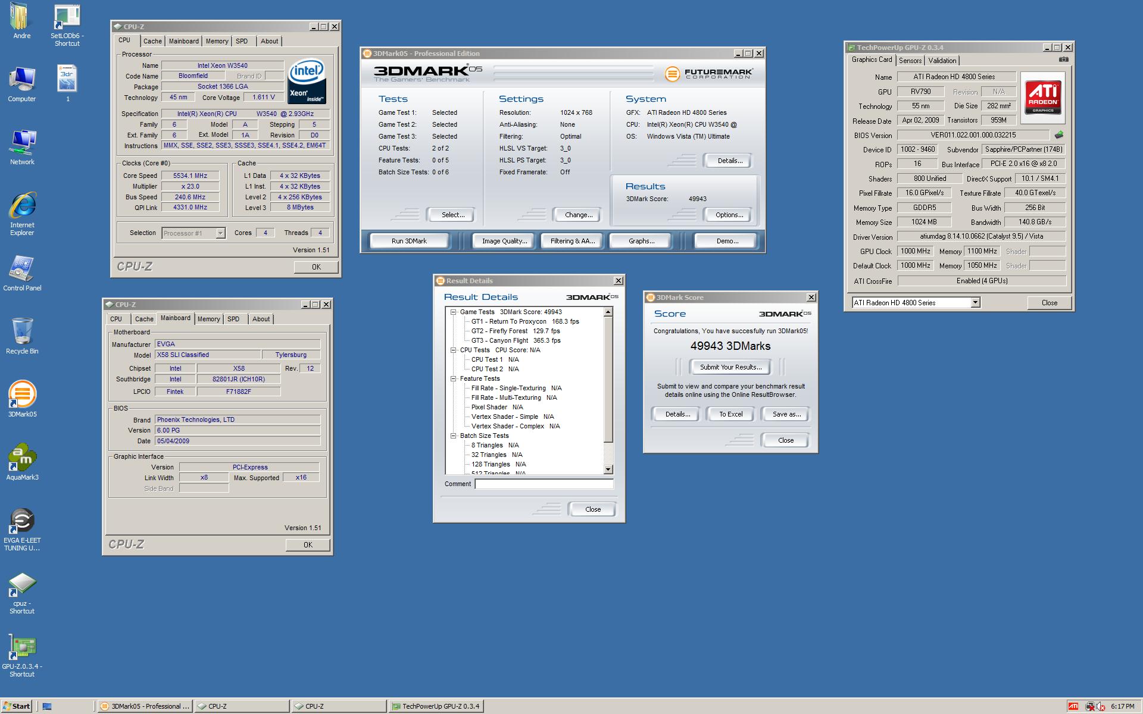
Task: Click the Intel Xeon logo in CPU-Z
Action: pos(307,82)
